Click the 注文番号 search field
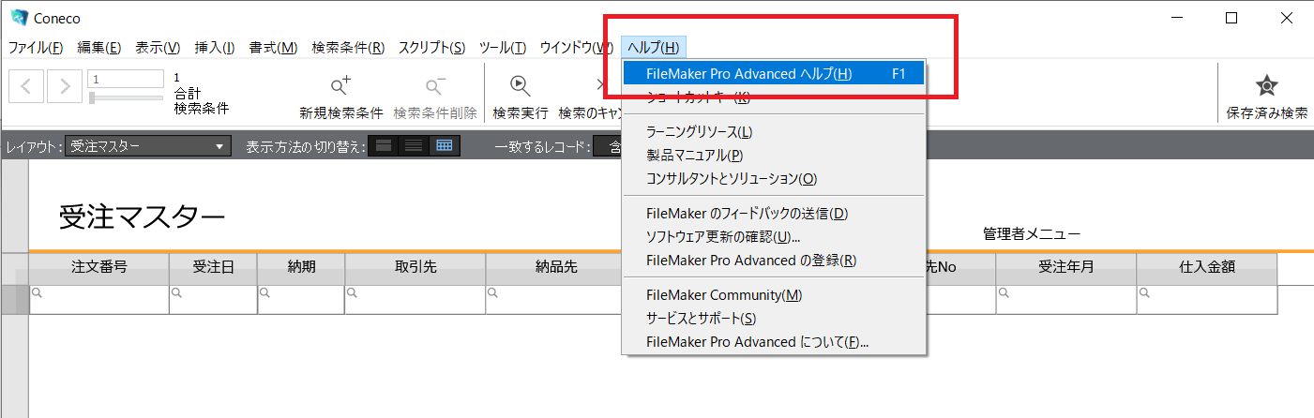The width and height of the screenshot is (1314, 418). [99, 300]
